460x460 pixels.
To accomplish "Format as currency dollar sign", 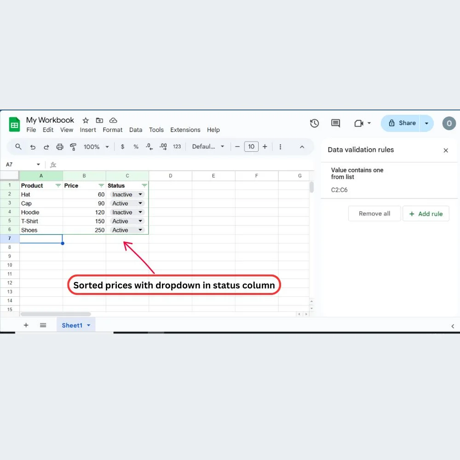I will click(123, 147).
